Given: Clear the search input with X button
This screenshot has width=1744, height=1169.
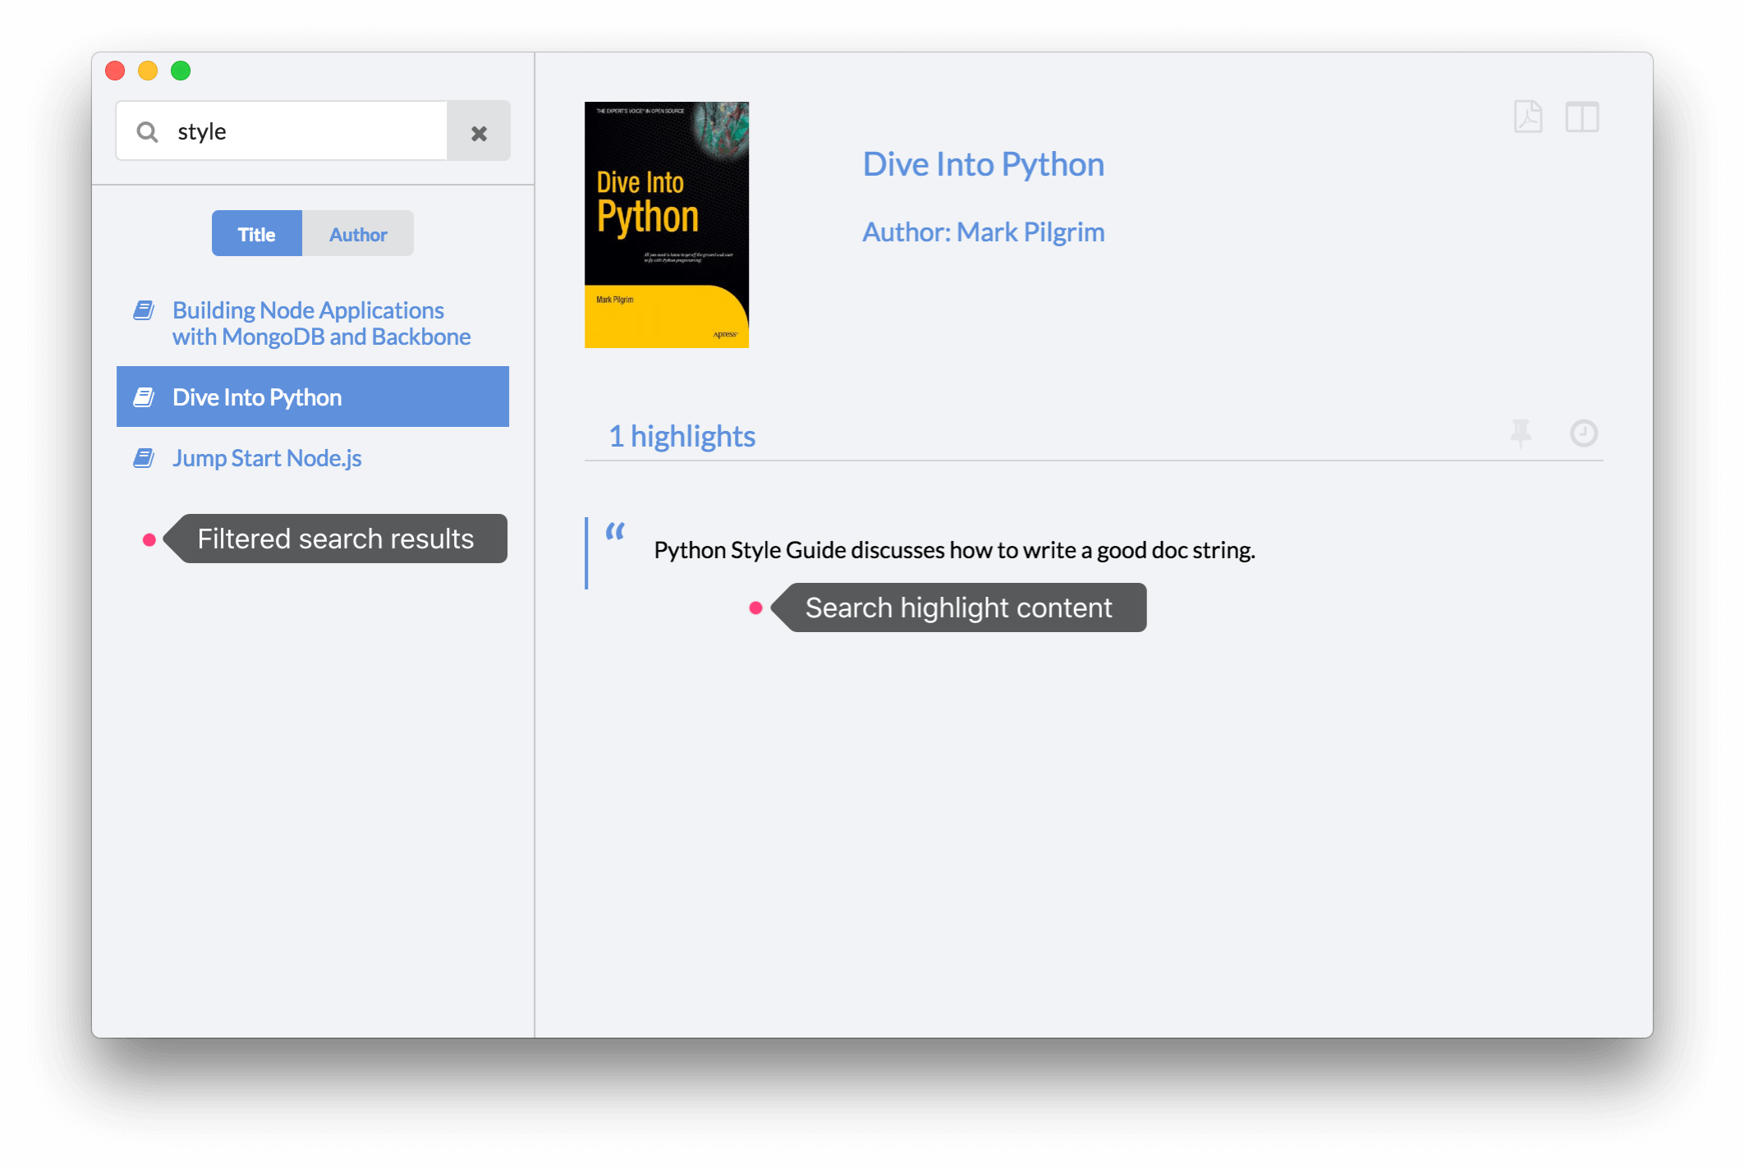Looking at the screenshot, I should click(x=480, y=131).
